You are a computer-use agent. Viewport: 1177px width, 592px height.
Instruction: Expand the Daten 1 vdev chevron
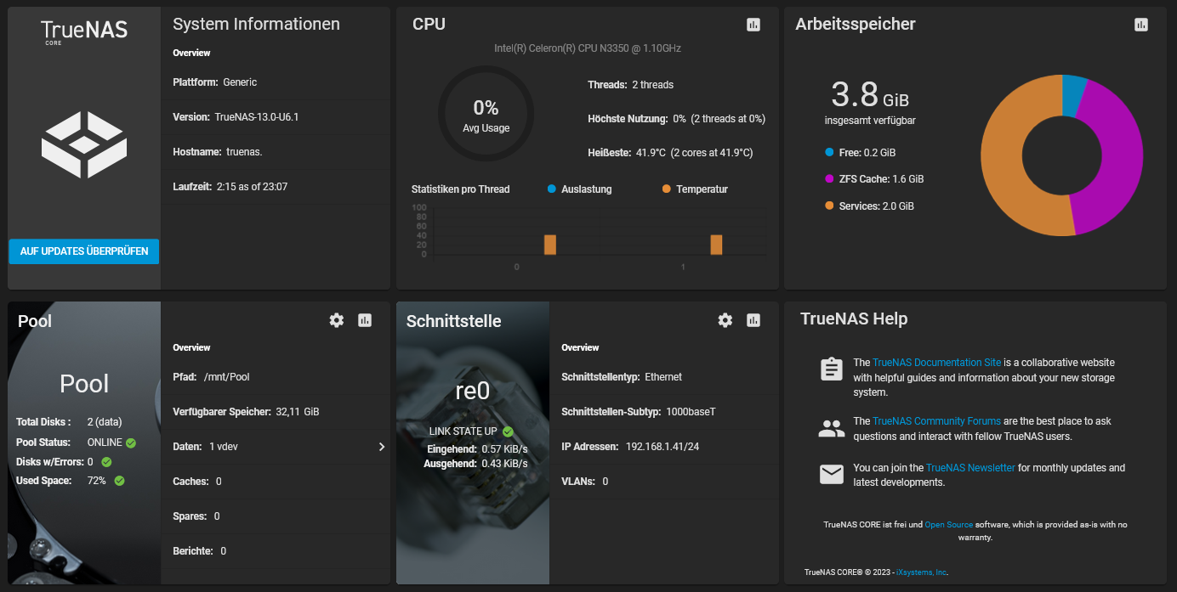[x=381, y=447]
